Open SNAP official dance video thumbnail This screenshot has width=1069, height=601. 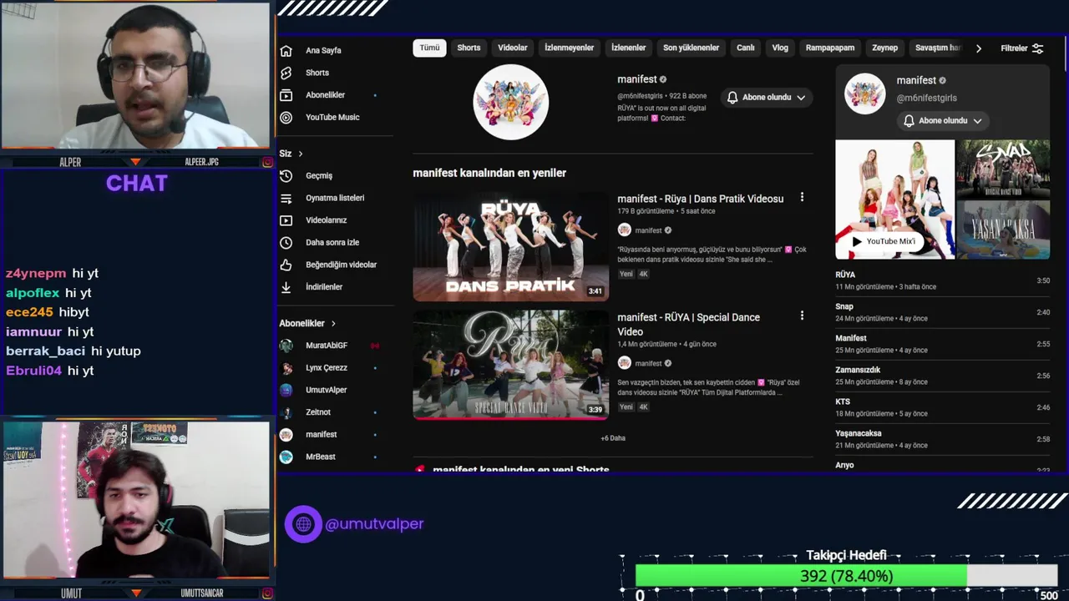point(1002,169)
